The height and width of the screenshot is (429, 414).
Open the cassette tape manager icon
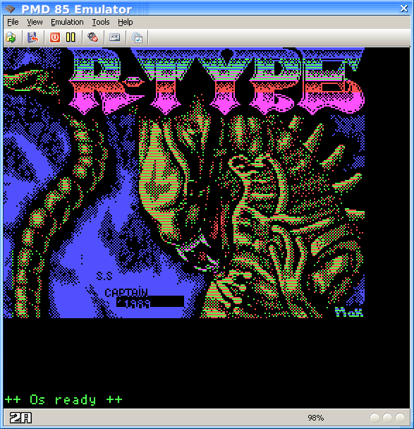tap(114, 37)
